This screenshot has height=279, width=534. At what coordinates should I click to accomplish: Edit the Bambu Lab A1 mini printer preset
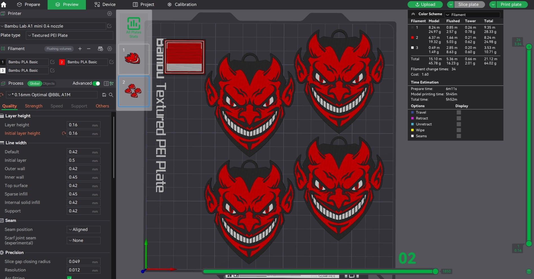point(109,26)
